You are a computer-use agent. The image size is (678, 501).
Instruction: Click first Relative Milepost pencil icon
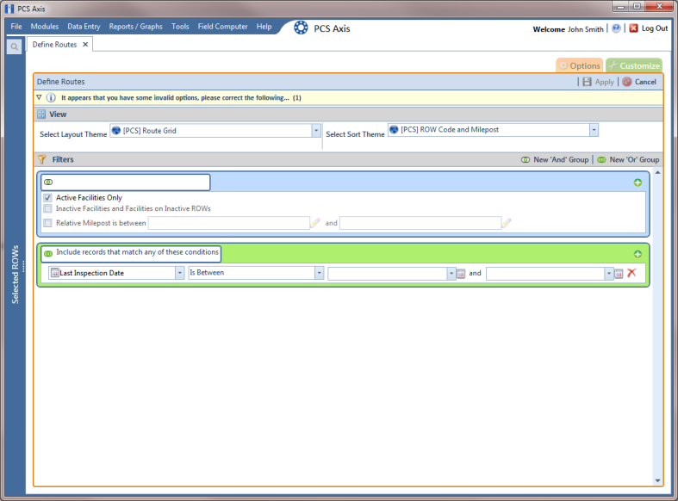click(x=315, y=223)
